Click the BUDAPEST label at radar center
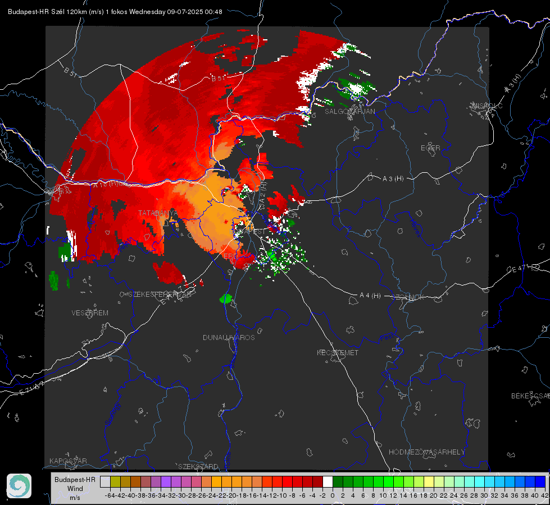This screenshot has height=505, width=550. pyautogui.click(x=248, y=232)
